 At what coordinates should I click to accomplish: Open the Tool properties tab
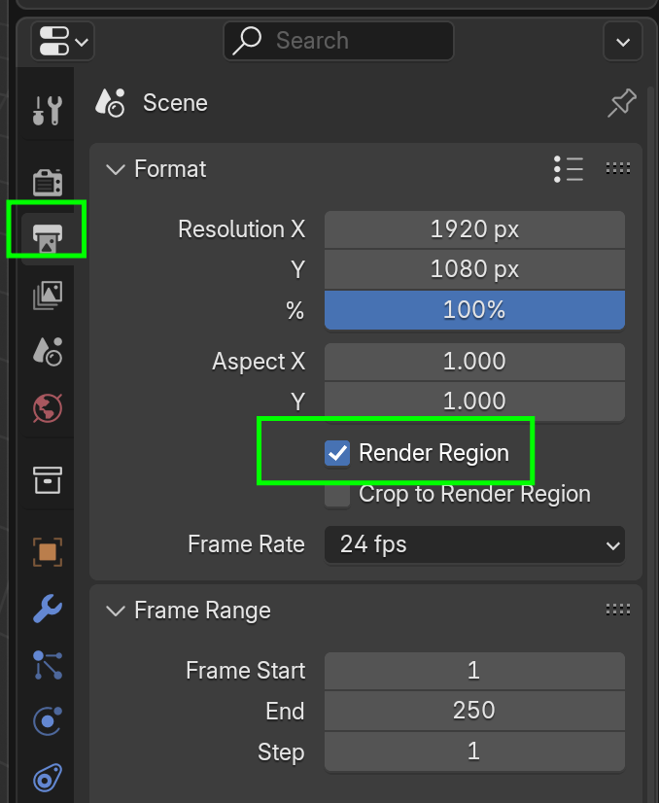point(46,110)
